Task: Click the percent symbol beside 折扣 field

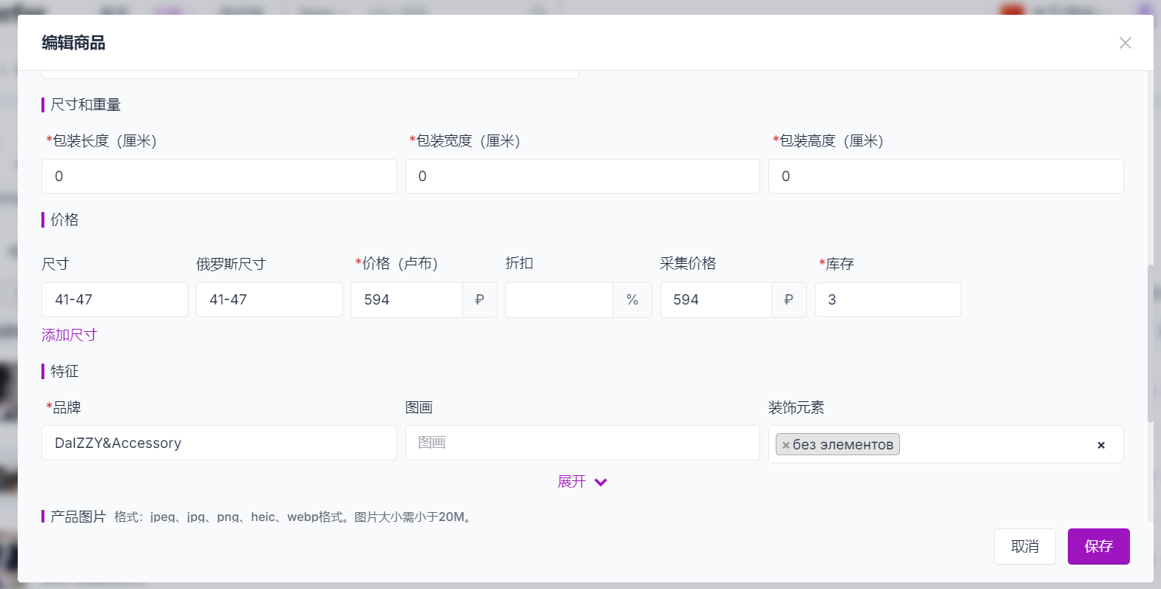Action: [x=632, y=300]
